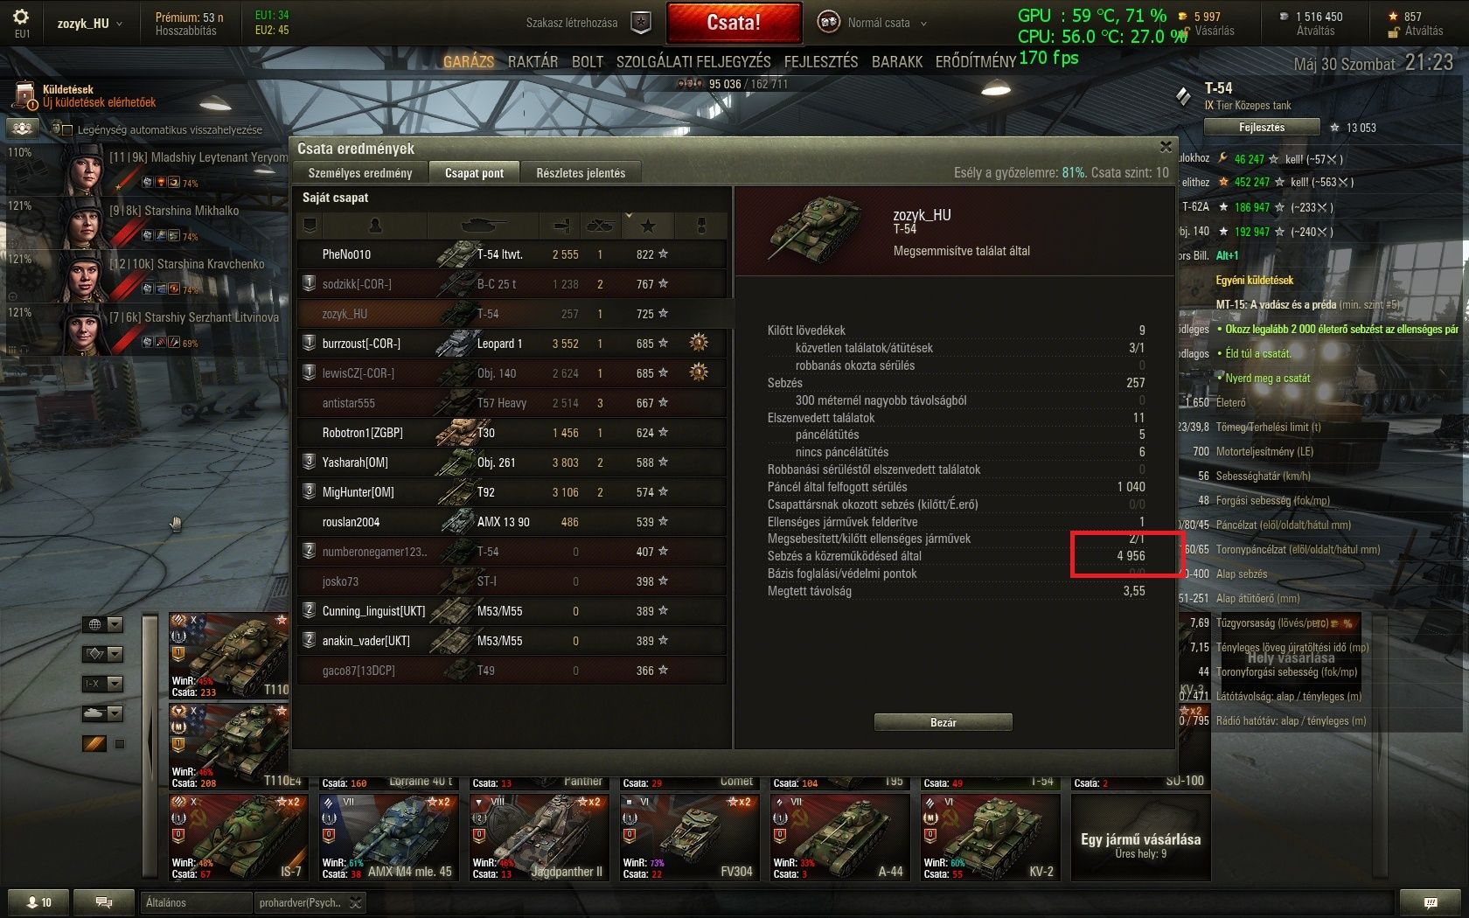Switch to Személyes eredmény tab
The height and width of the screenshot is (918, 1469).
click(360, 173)
